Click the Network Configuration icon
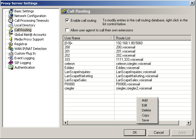 [11, 16]
